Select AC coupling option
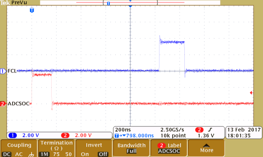This screenshot has width=263, height=157. click(x=19, y=154)
